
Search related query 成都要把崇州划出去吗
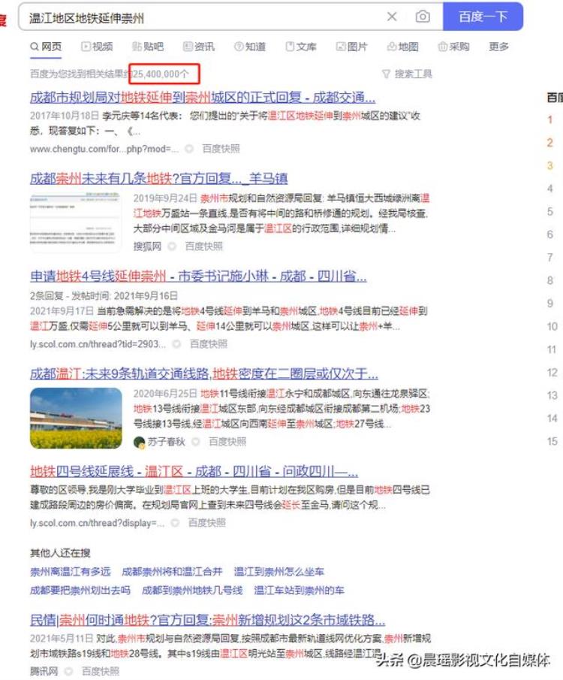point(80,591)
